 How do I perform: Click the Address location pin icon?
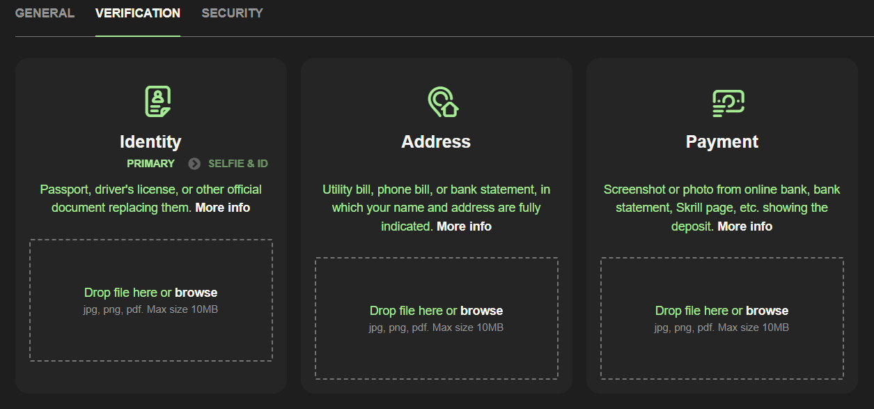[437, 101]
